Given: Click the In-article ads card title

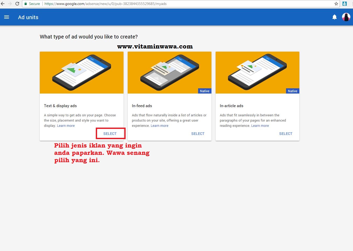Looking at the screenshot, I should (x=231, y=106).
